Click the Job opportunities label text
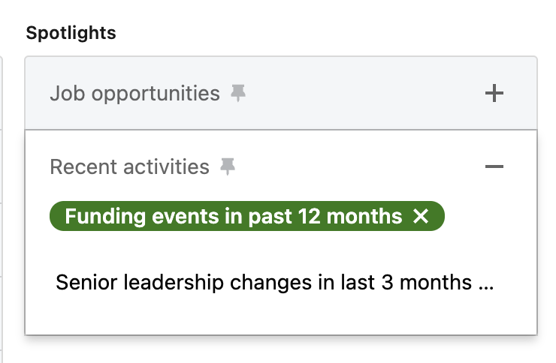Screen dimensions: 556x363 (x=134, y=94)
